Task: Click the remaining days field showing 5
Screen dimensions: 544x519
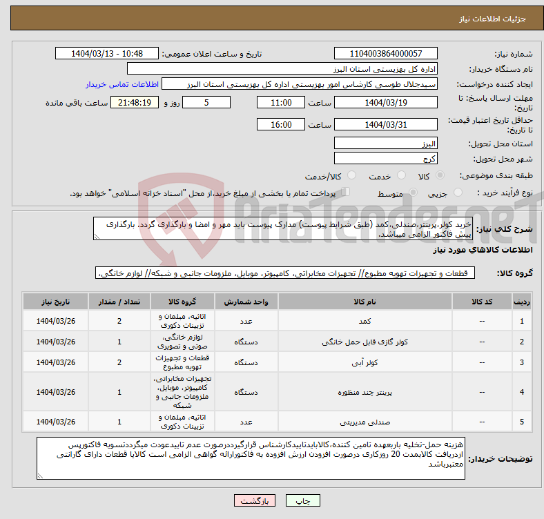Action: (x=206, y=102)
